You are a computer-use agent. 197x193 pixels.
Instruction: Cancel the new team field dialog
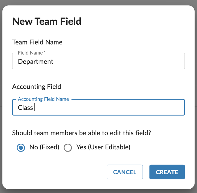coord(125,172)
